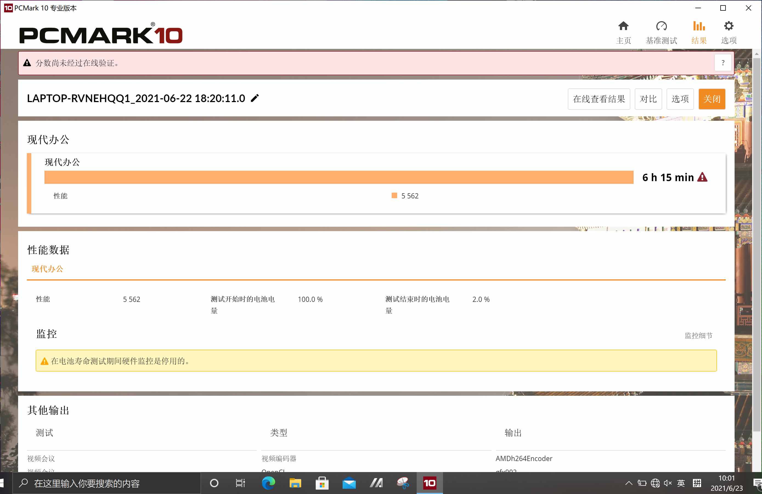
Task: Click the PCMark 10 taskbar icon
Action: [x=430, y=483]
